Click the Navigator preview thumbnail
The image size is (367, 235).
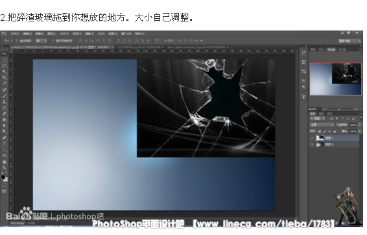(x=335, y=79)
